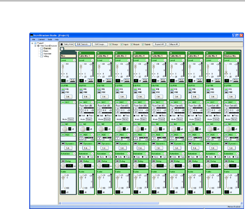The width and height of the screenshot is (245, 209).
Task: Click the channel icon above Table Mic 5
Action: pyautogui.click(x=152, y=53)
